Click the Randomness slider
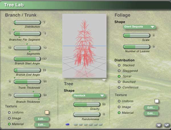 87,115
